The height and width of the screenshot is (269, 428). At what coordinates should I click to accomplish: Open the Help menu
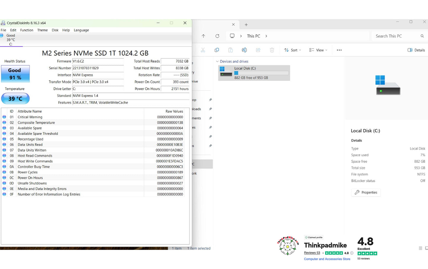pyautogui.click(x=66, y=30)
